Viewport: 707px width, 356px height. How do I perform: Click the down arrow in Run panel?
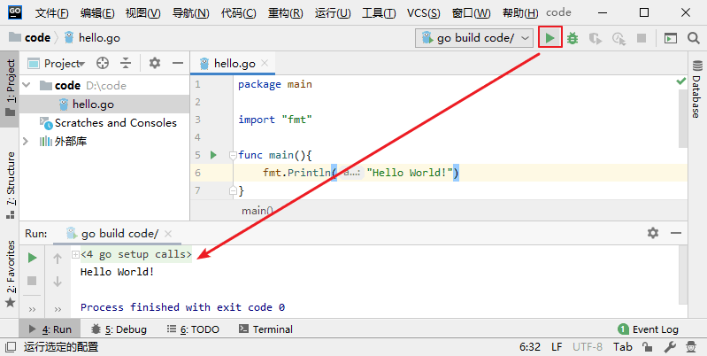58,282
